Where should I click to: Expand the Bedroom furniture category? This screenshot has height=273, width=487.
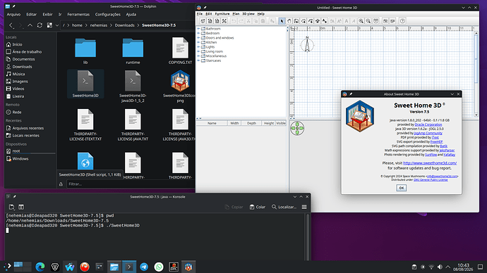pos(198,33)
